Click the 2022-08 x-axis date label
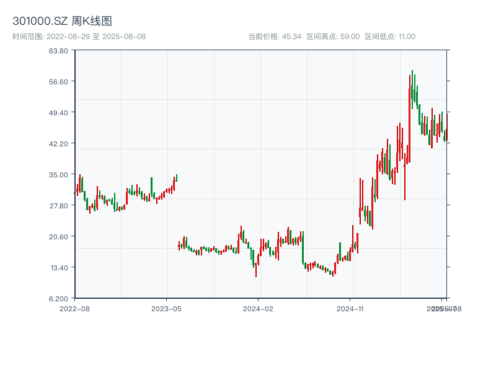Viewport: 496px width, 372px height. tap(74, 308)
